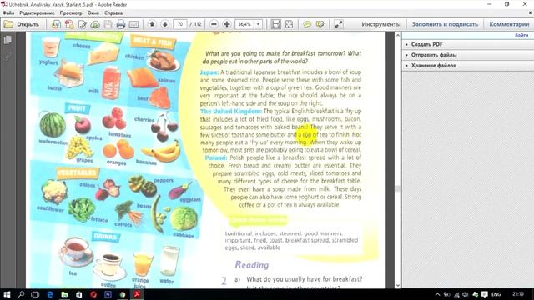
Task: Click the Открыть open file button
Action: point(21,24)
